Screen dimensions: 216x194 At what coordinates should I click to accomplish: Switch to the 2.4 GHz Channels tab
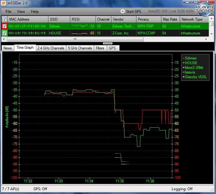51,48
